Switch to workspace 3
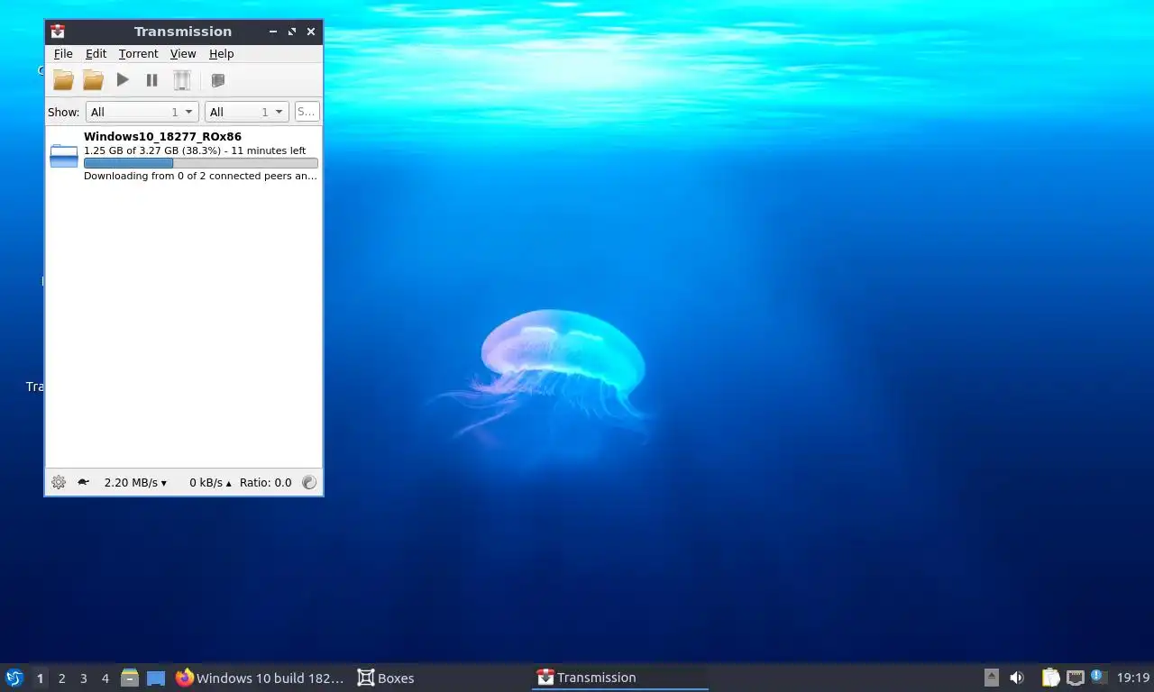The width and height of the screenshot is (1154, 692). tap(83, 678)
